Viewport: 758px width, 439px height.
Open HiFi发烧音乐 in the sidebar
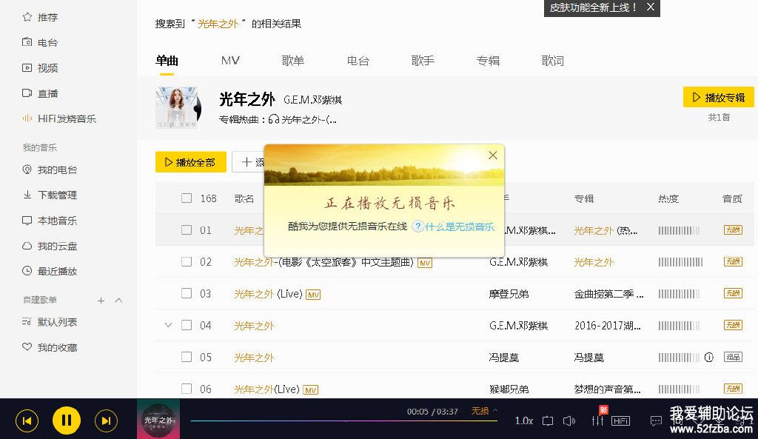(x=59, y=118)
